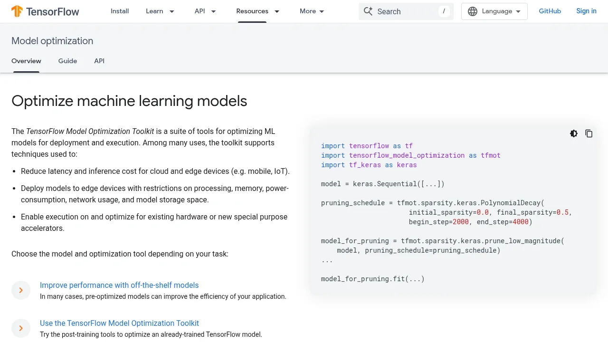Click the search magnifier icon
This screenshot has height=342, width=608.
click(x=368, y=11)
